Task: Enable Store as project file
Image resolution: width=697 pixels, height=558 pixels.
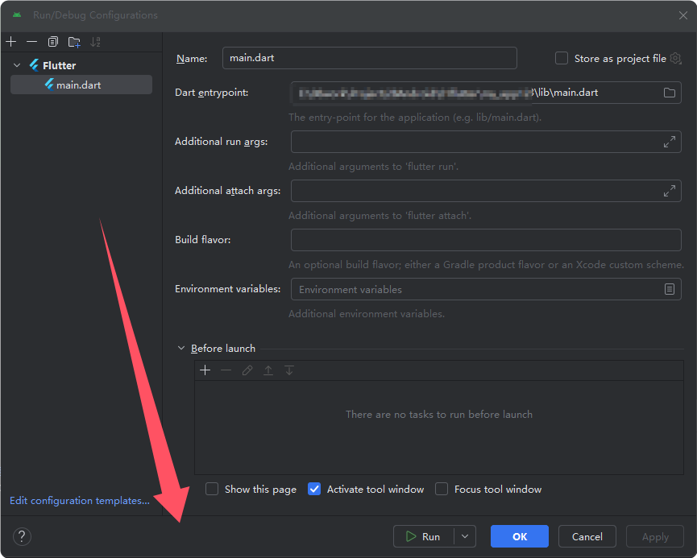Action: tap(562, 58)
